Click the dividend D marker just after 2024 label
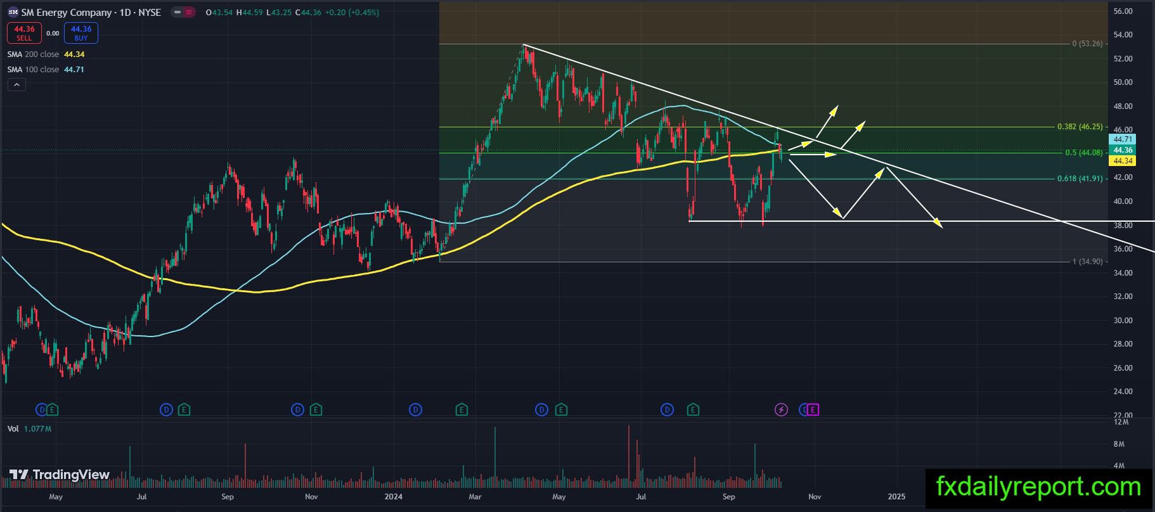Image resolution: width=1155 pixels, height=512 pixels. 415,410
